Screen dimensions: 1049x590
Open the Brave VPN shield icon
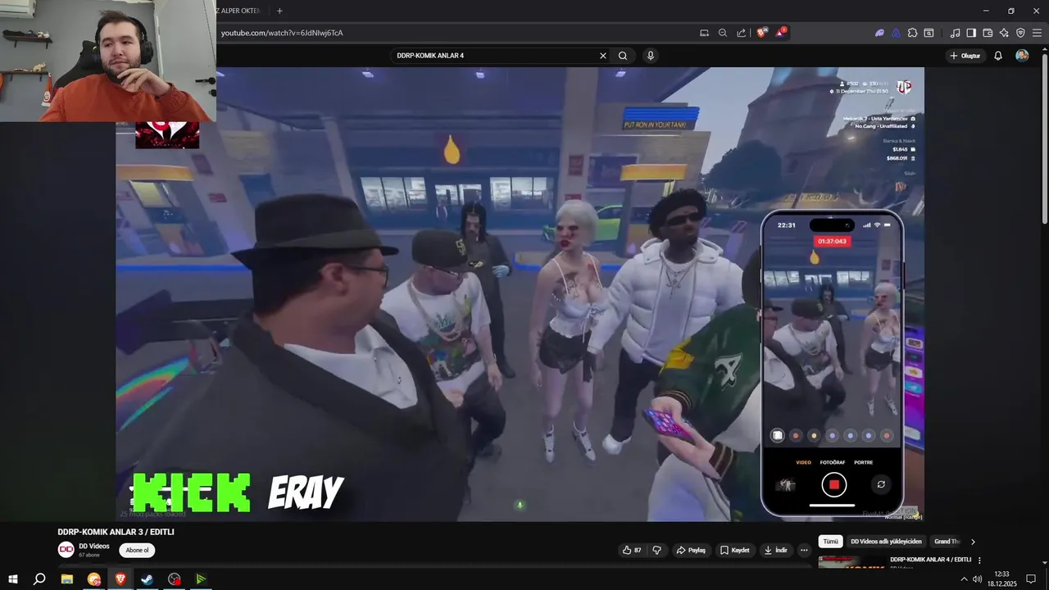click(x=1020, y=33)
